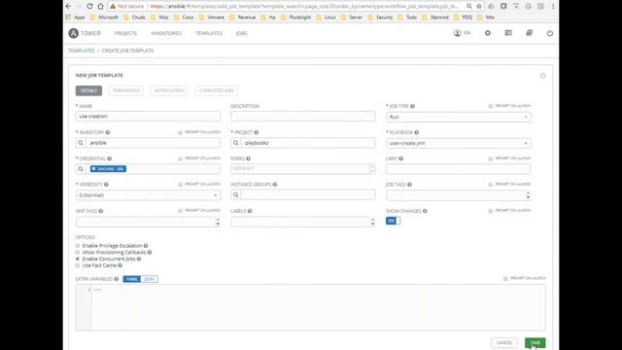Screen dimensions: 622x350
Task: Toggle the Show Changes switch
Action: tap(393, 221)
